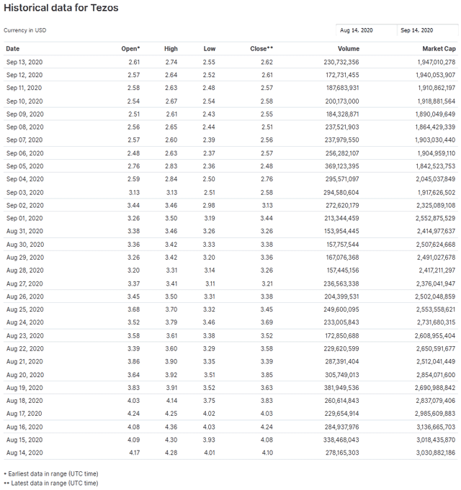
Task: Click volume value 230,732,356
Action: pyautogui.click(x=341, y=62)
